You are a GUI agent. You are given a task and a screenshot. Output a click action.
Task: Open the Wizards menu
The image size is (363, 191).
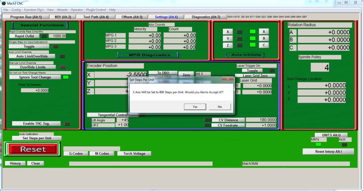pyautogui.click(x=62, y=10)
